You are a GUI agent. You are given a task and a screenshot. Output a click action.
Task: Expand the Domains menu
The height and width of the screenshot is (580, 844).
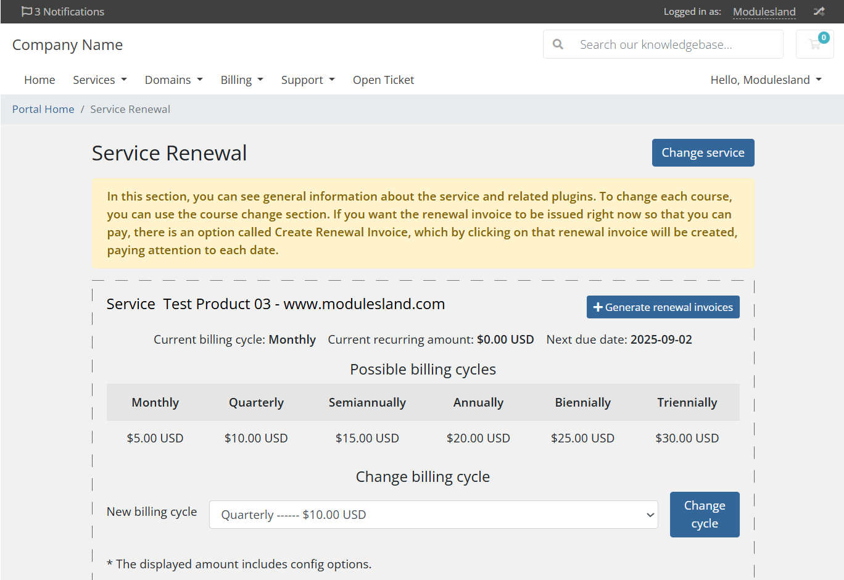pyautogui.click(x=174, y=80)
